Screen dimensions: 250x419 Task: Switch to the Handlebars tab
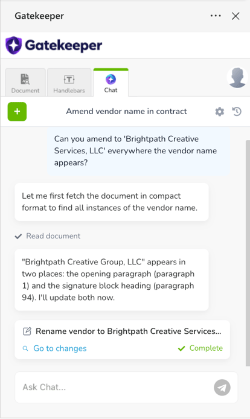(69, 83)
